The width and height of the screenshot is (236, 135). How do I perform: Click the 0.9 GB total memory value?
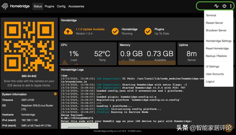pos(131,54)
